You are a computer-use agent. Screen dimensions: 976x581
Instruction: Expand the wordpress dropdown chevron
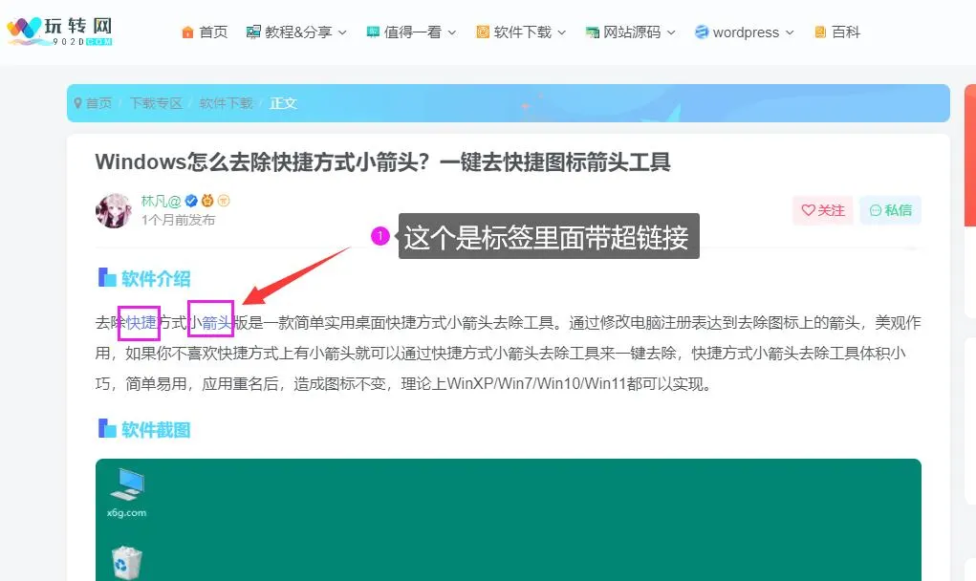coord(790,33)
